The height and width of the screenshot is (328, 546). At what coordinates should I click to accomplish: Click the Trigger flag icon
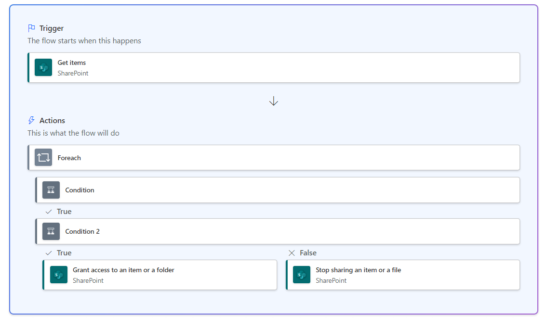(x=32, y=28)
